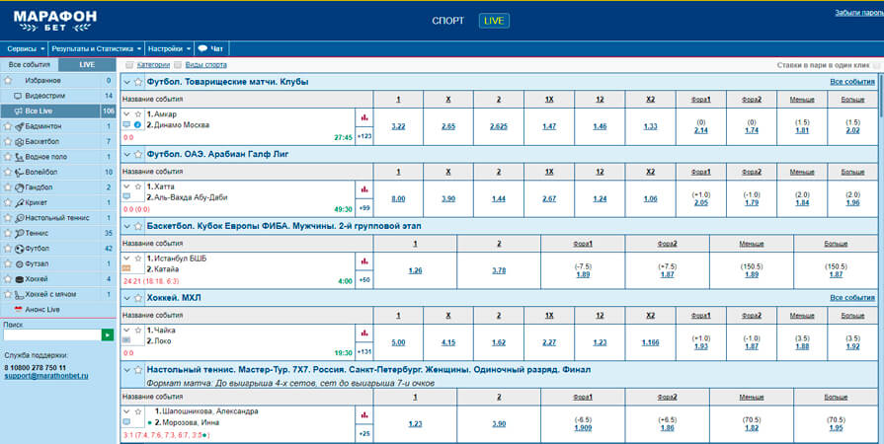
Task: Click the star next to Волейбол in sidebar
Action: [x=7, y=173]
